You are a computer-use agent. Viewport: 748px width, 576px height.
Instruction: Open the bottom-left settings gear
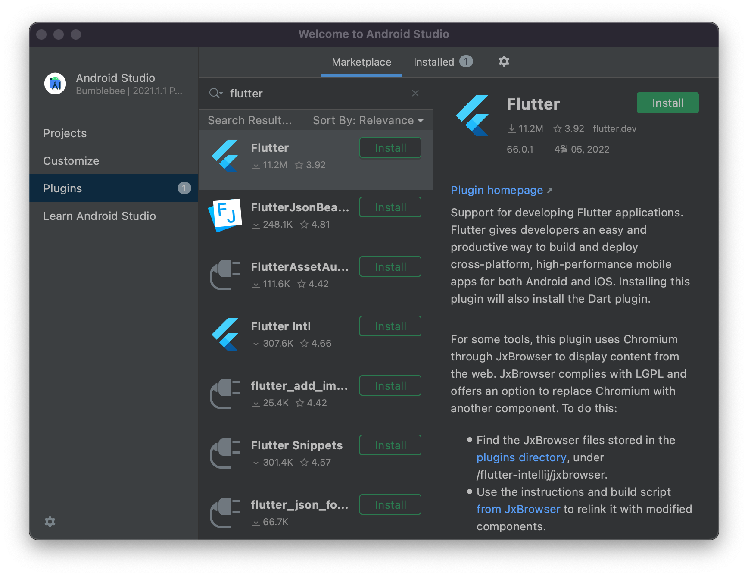pos(50,522)
